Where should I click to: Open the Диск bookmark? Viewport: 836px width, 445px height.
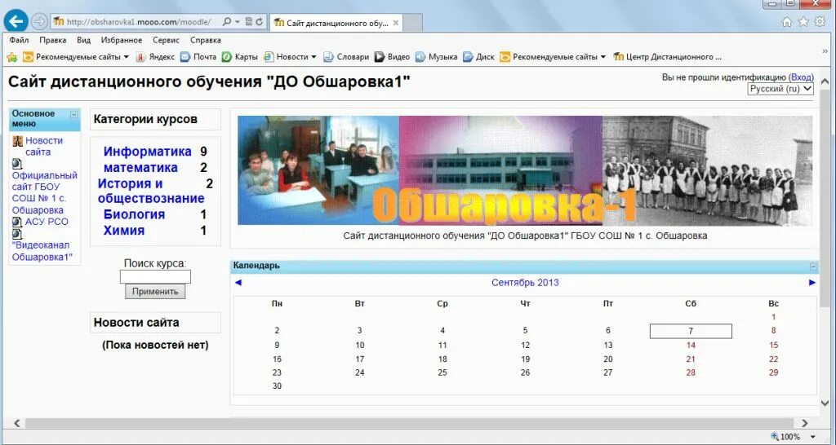(x=478, y=57)
